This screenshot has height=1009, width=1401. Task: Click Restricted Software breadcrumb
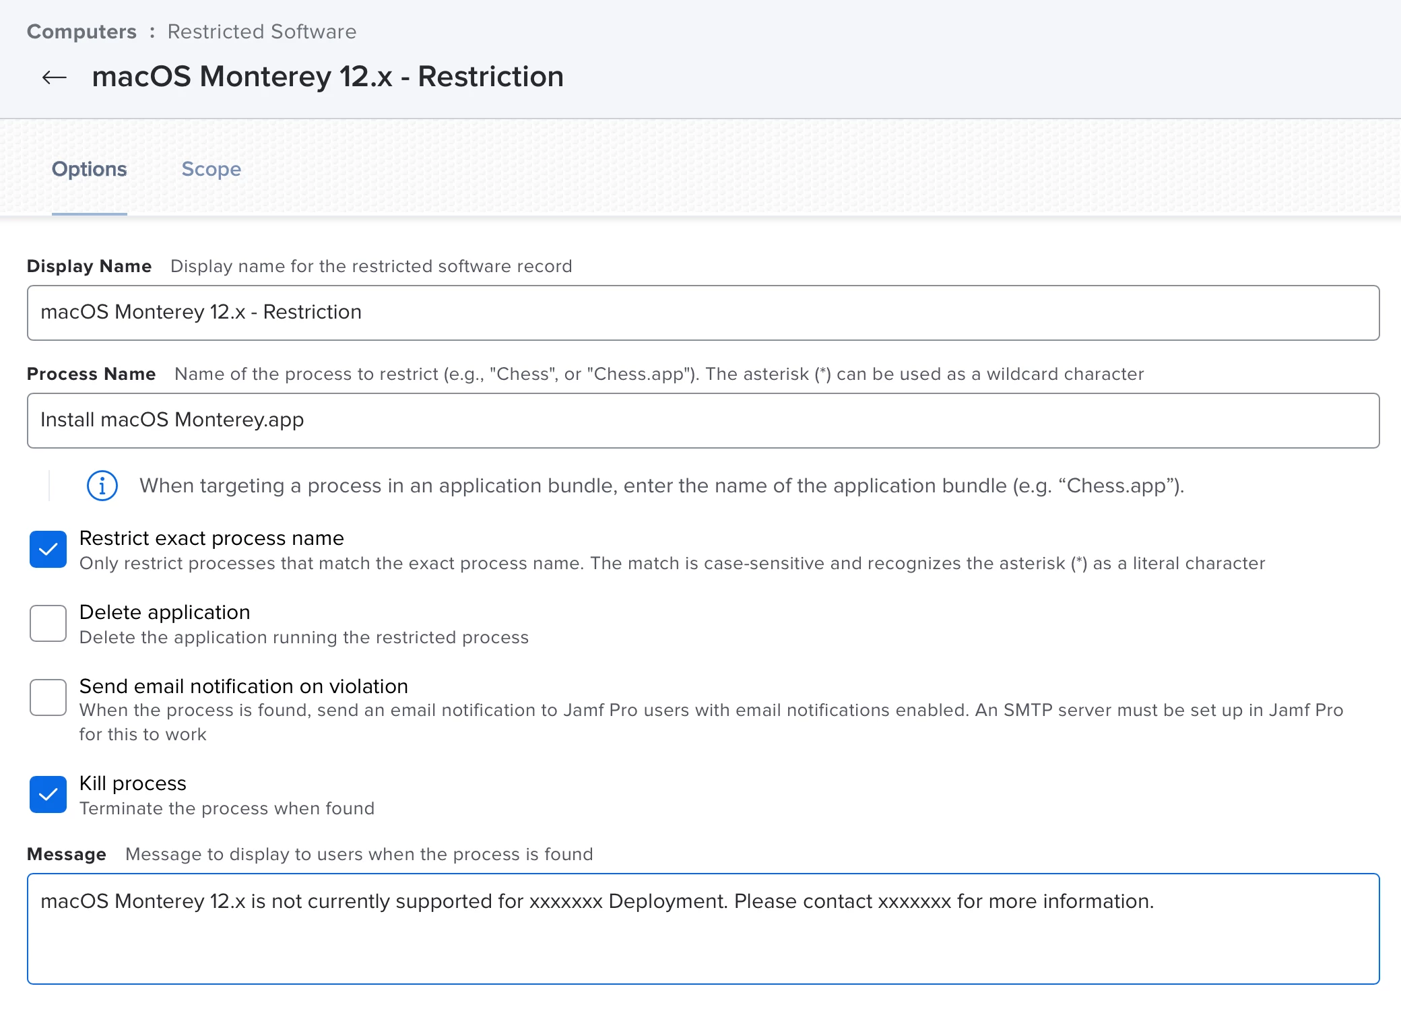click(x=261, y=32)
